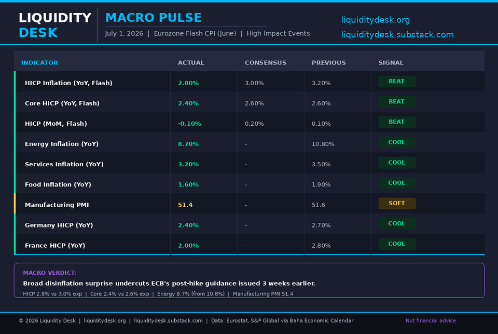Click the 3.00% consensus value
The height and width of the screenshot is (334, 498).
coord(254,83)
